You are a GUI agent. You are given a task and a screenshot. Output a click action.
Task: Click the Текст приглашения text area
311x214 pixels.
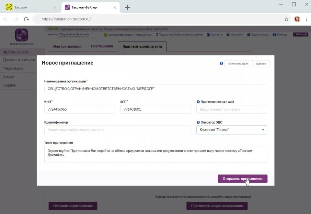pos(156,154)
